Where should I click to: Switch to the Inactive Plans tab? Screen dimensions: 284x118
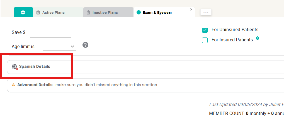point(105,12)
